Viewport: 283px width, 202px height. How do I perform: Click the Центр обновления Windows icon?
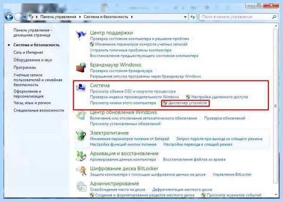point(81,115)
